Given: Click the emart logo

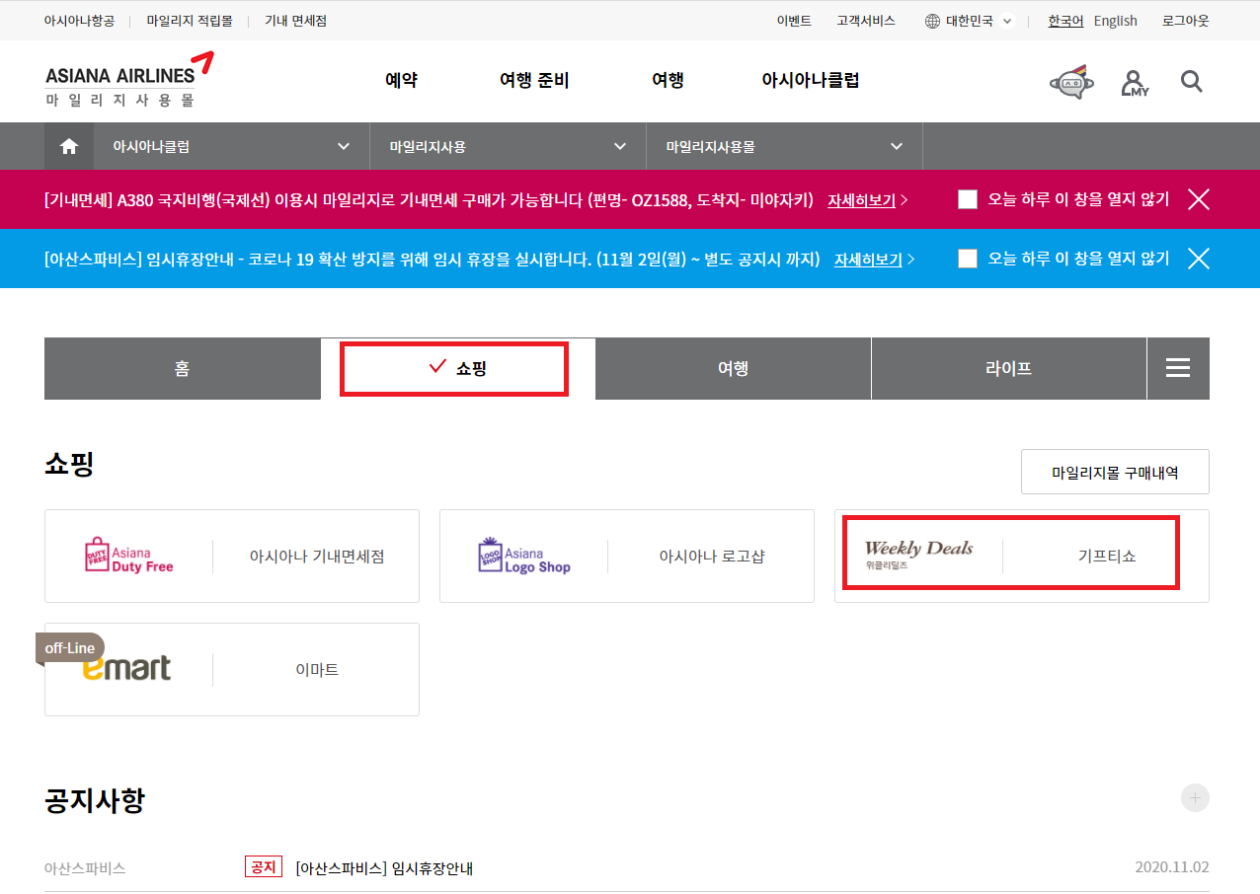Looking at the screenshot, I should click(126, 668).
